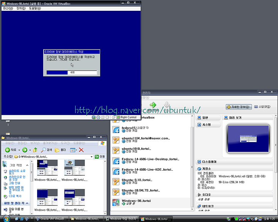Click the clock showing 오후 1:25
Image resolution: width=278 pixels, height=222 pixels.
click(270, 219)
